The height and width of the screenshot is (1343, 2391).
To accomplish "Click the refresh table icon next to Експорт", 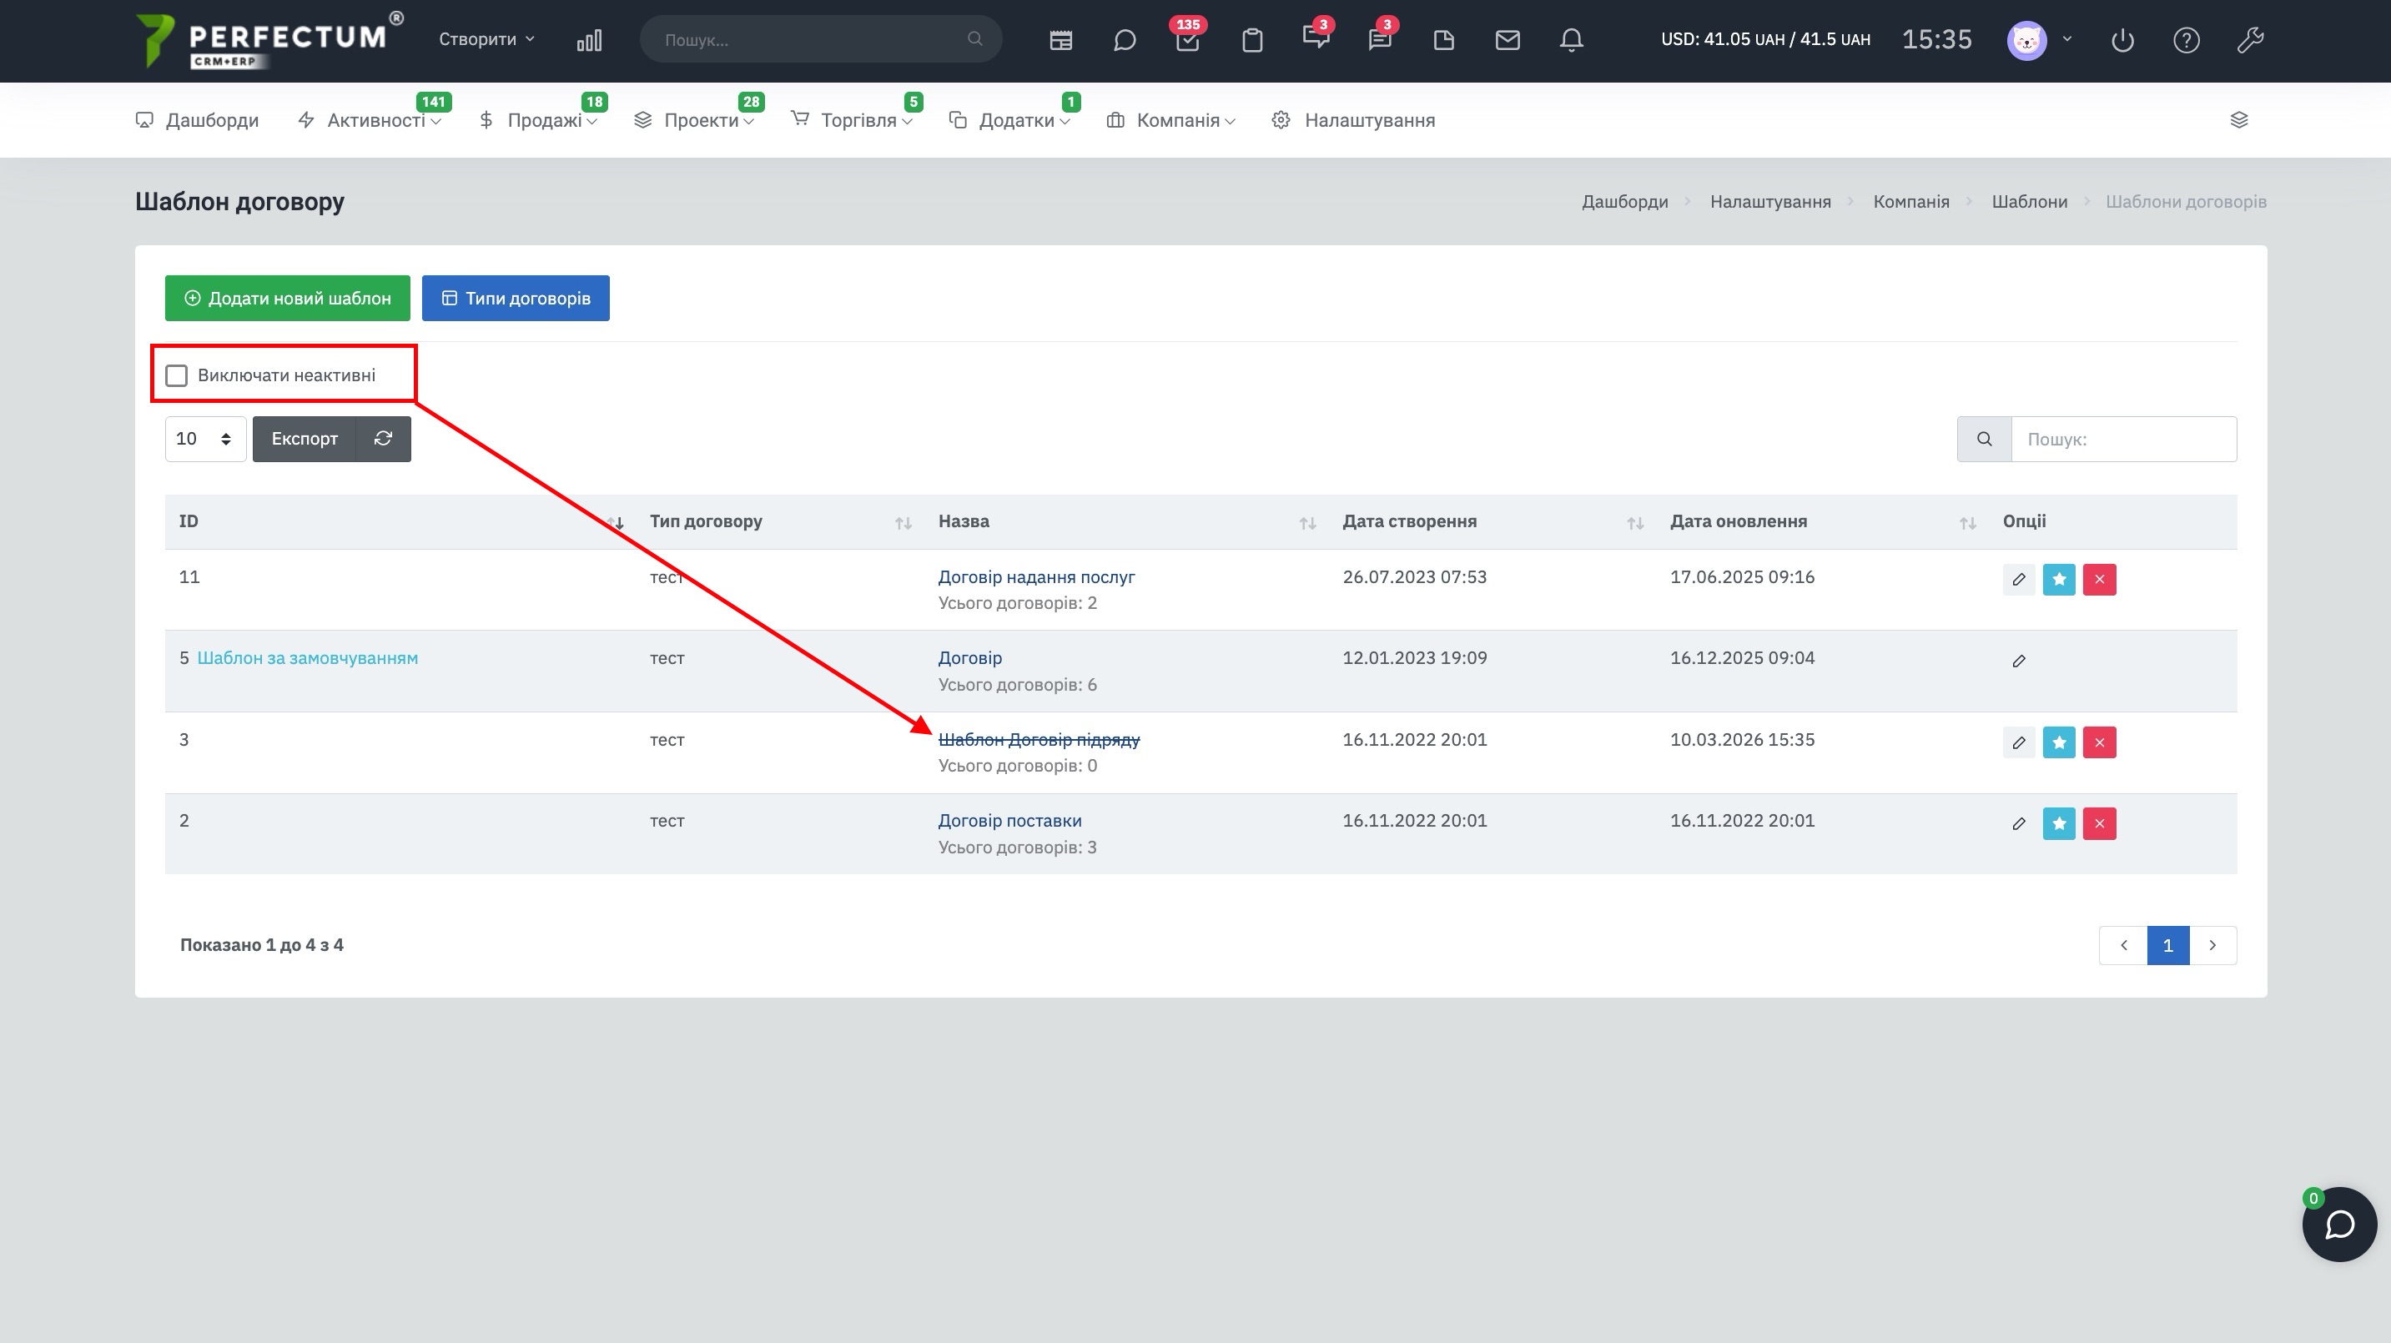I will (382, 438).
